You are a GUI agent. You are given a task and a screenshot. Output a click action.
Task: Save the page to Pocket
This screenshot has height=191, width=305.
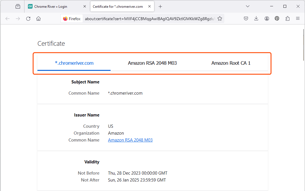(246, 19)
